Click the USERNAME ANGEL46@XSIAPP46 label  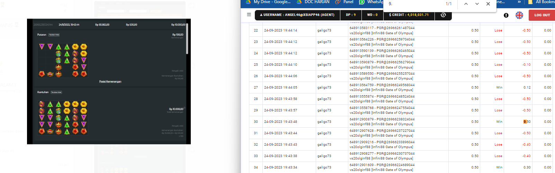[297, 15]
